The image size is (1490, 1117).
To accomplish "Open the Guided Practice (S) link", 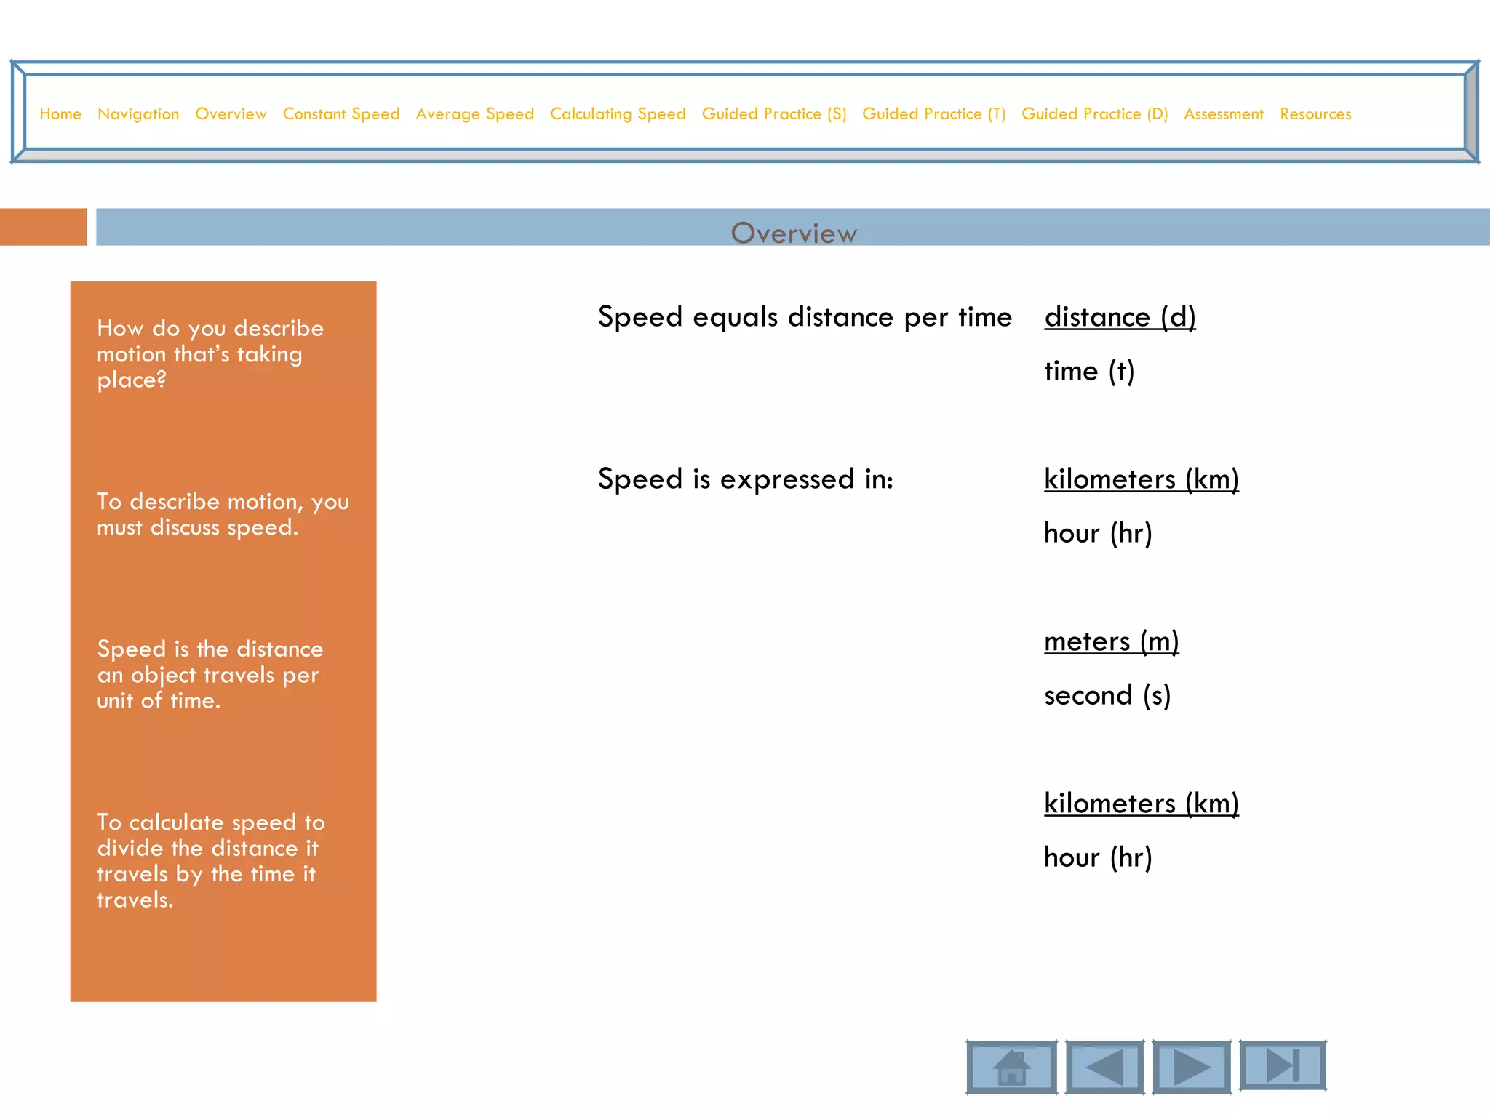I will point(774,114).
